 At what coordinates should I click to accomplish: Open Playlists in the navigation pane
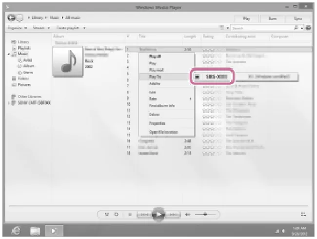click(x=24, y=48)
